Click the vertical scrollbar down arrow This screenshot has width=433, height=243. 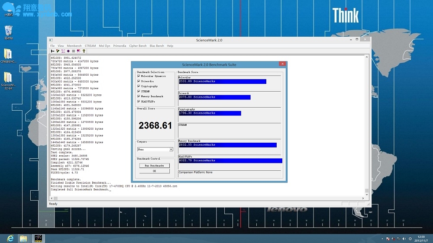367,195
